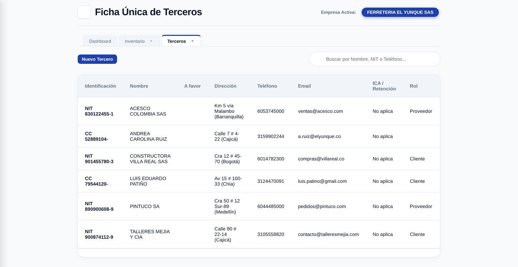Focus the Buscar por Nombre, NIT o Teléfono field

[375, 59]
